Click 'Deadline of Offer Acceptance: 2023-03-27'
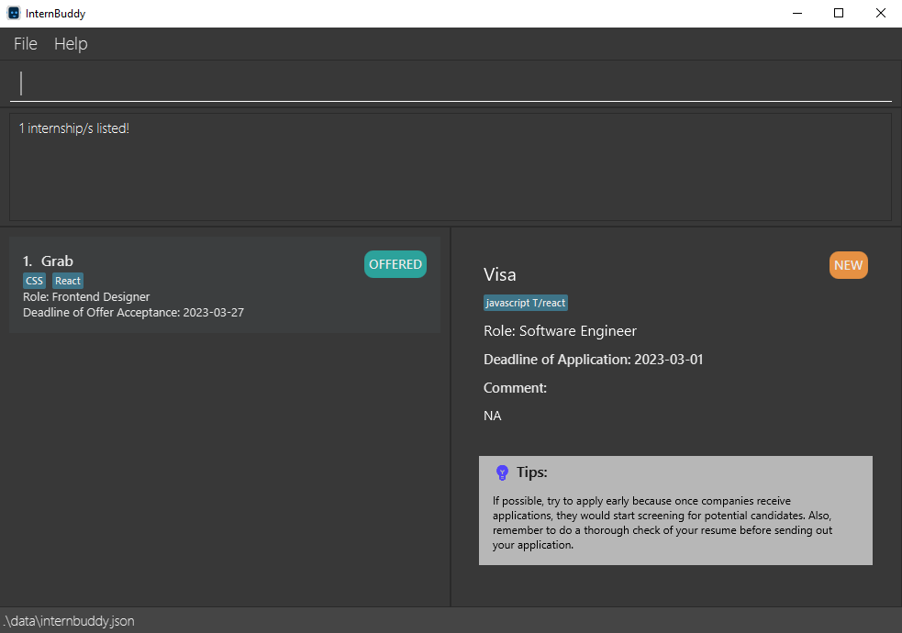 pos(133,312)
